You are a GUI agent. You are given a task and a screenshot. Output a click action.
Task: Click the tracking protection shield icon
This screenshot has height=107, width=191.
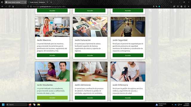click(x=28, y=7)
